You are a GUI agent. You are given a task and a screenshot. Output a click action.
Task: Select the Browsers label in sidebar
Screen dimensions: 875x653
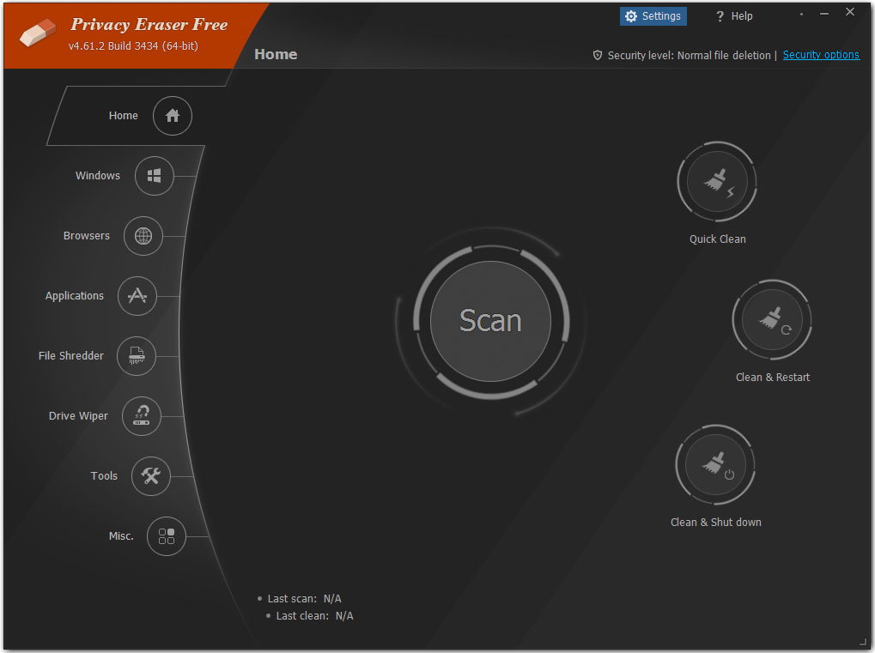click(x=87, y=236)
